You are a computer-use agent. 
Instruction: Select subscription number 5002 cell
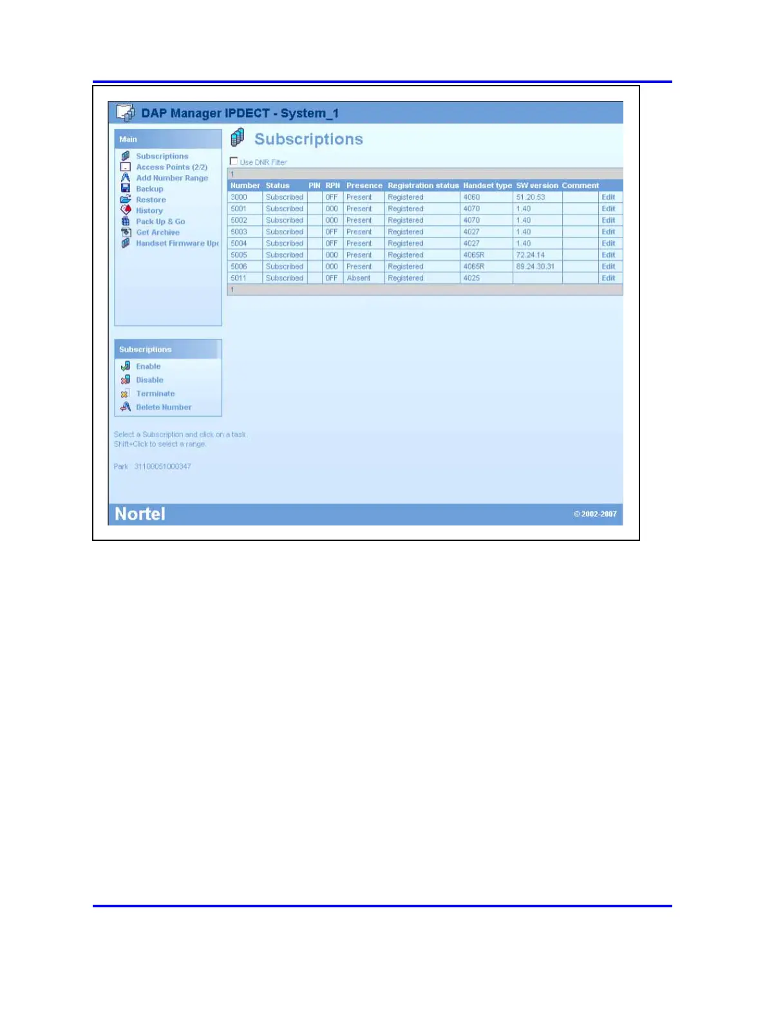click(x=245, y=220)
